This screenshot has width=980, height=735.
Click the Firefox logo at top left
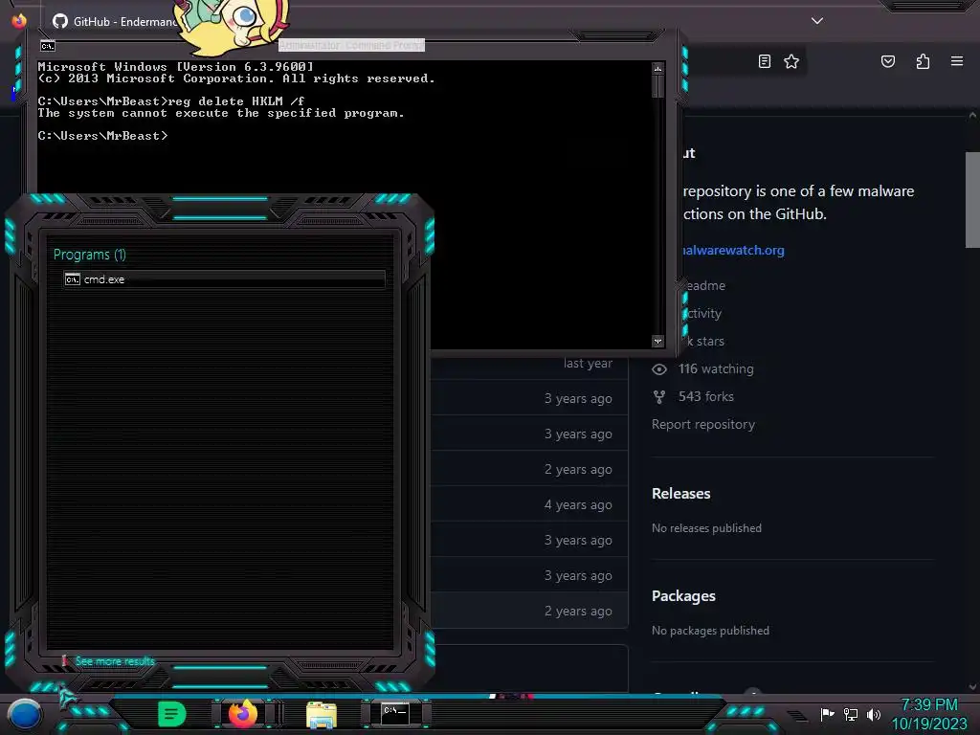pyautogui.click(x=19, y=21)
